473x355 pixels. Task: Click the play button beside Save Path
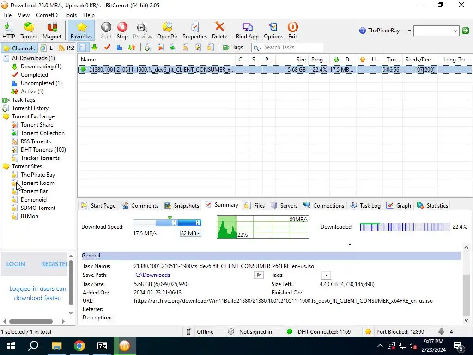tap(259, 275)
